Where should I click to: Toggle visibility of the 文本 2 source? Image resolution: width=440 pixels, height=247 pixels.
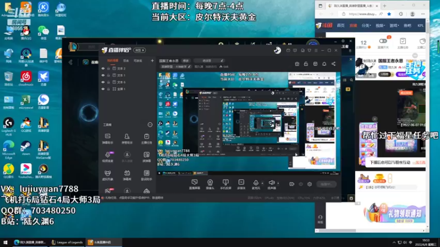tap(103, 68)
